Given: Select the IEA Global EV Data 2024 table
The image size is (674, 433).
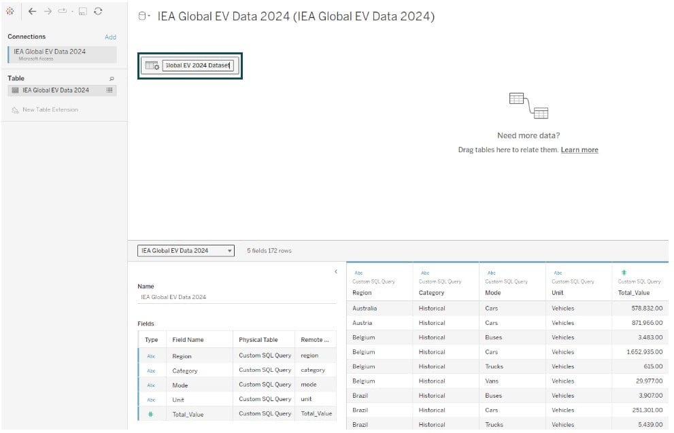Looking at the screenshot, I should point(56,90).
